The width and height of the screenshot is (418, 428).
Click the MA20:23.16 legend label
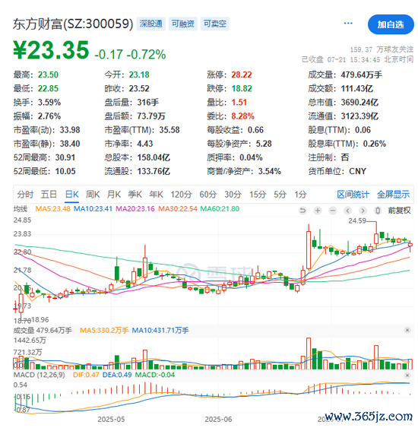pos(135,209)
